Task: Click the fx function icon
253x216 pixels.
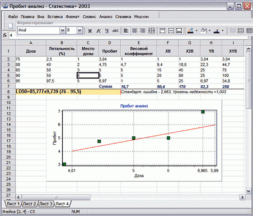Action: coord(5,35)
